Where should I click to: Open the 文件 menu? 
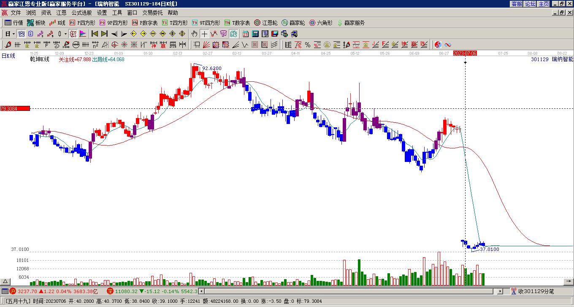click(x=16, y=13)
